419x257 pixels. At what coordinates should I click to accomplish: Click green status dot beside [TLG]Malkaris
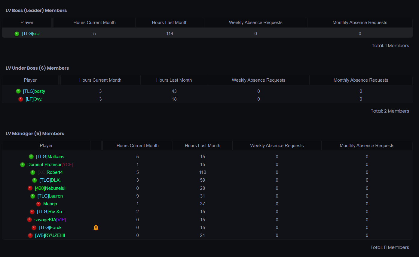click(31, 157)
